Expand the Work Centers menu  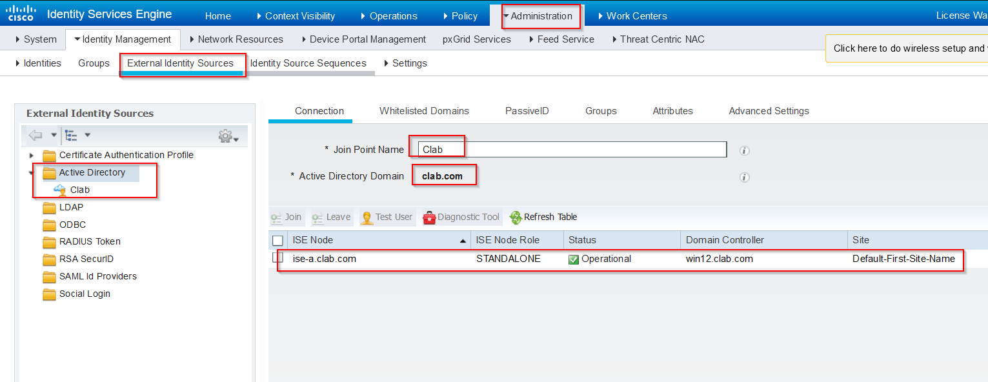tap(632, 16)
